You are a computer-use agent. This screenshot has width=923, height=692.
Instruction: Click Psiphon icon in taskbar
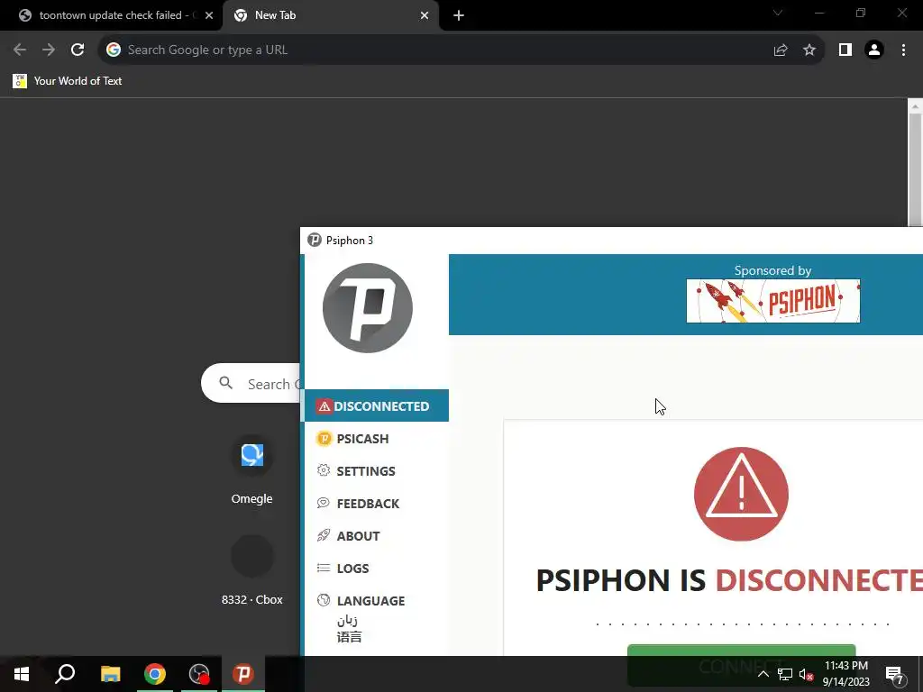point(243,674)
